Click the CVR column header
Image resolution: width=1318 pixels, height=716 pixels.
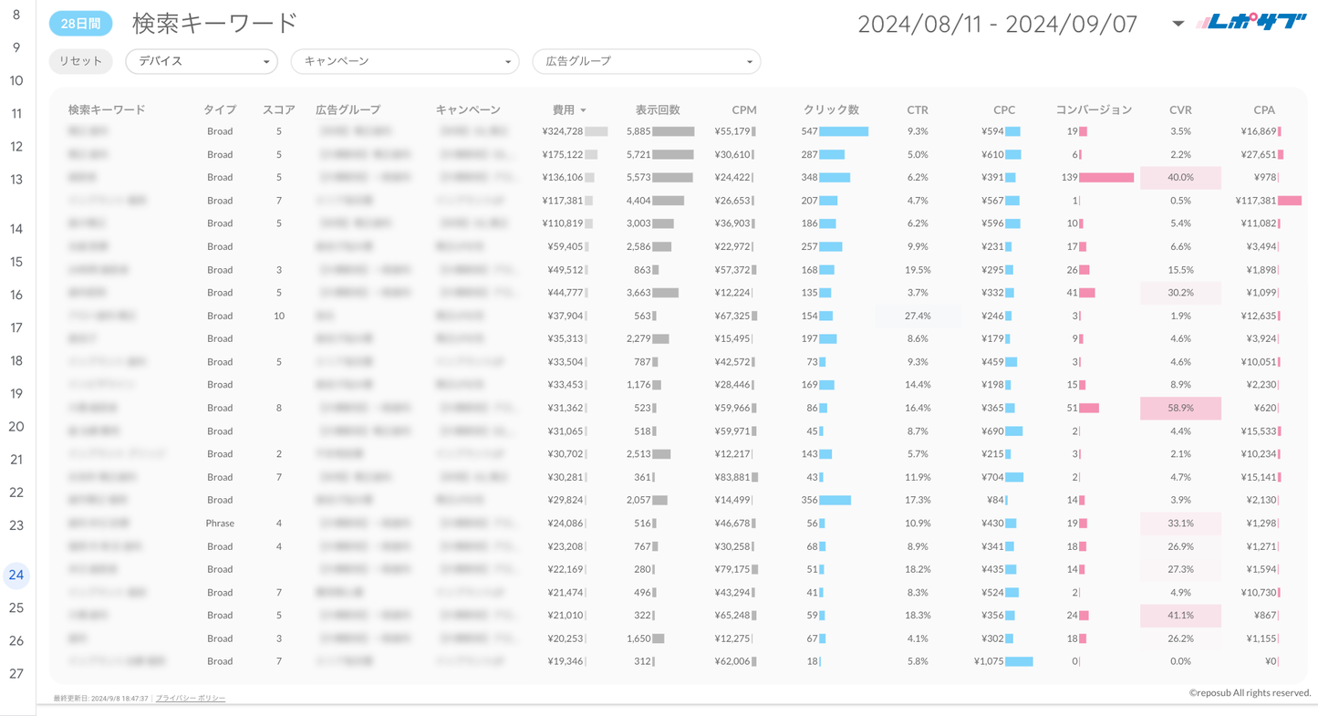click(1180, 109)
